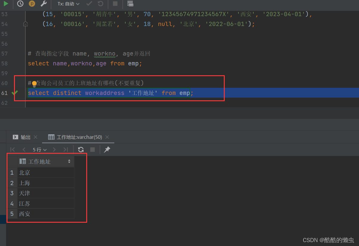The width and height of the screenshot is (359, 246).
Task: Go to next results page
Action: pyautogui.click(x=54, y=150)
